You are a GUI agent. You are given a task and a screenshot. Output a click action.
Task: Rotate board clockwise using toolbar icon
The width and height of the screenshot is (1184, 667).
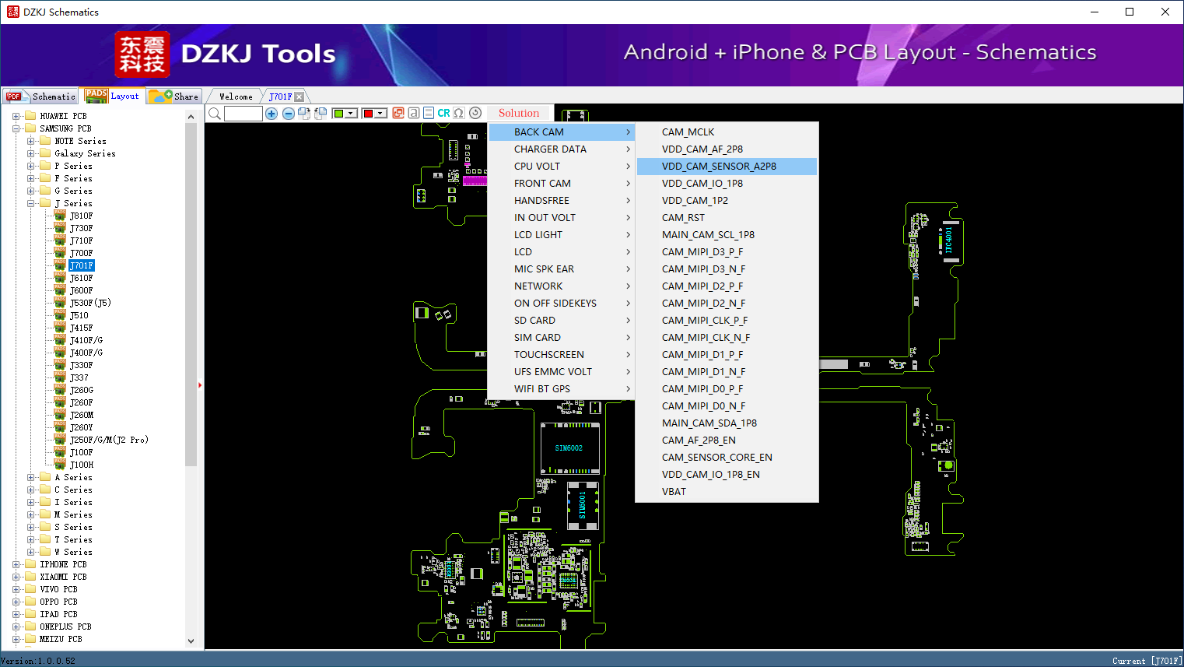[304, 114]
